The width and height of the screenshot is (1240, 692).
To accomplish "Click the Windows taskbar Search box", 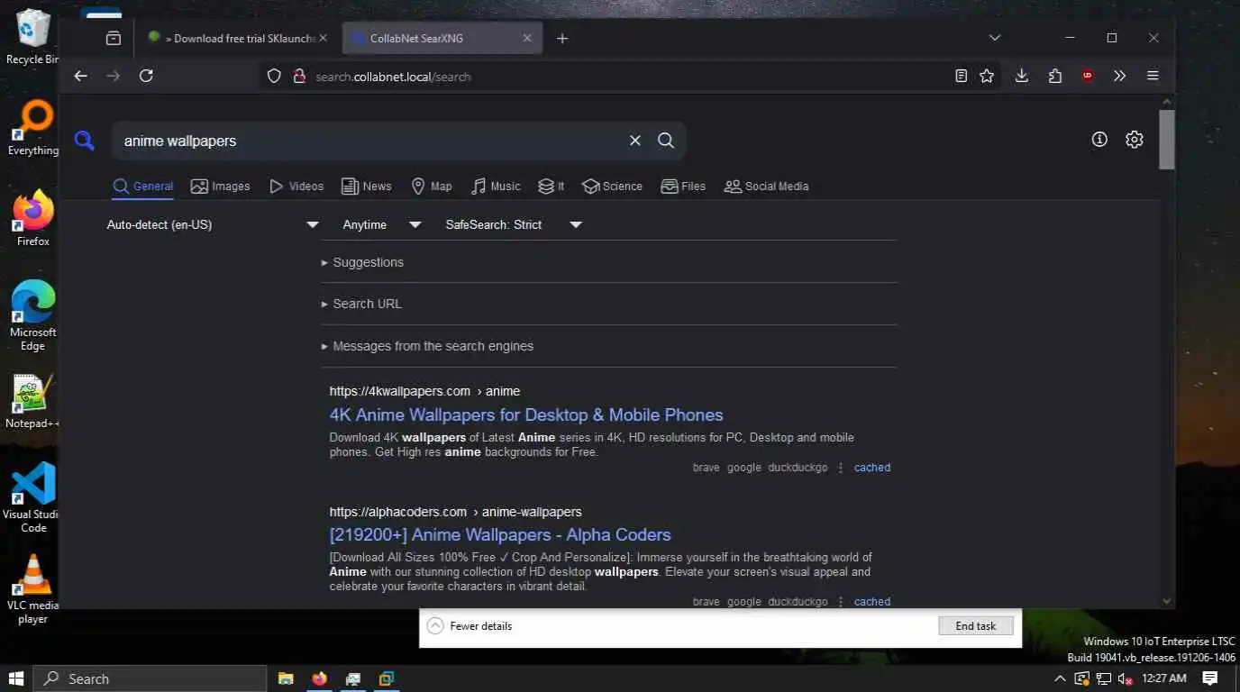I will click(x=150, y=678).
